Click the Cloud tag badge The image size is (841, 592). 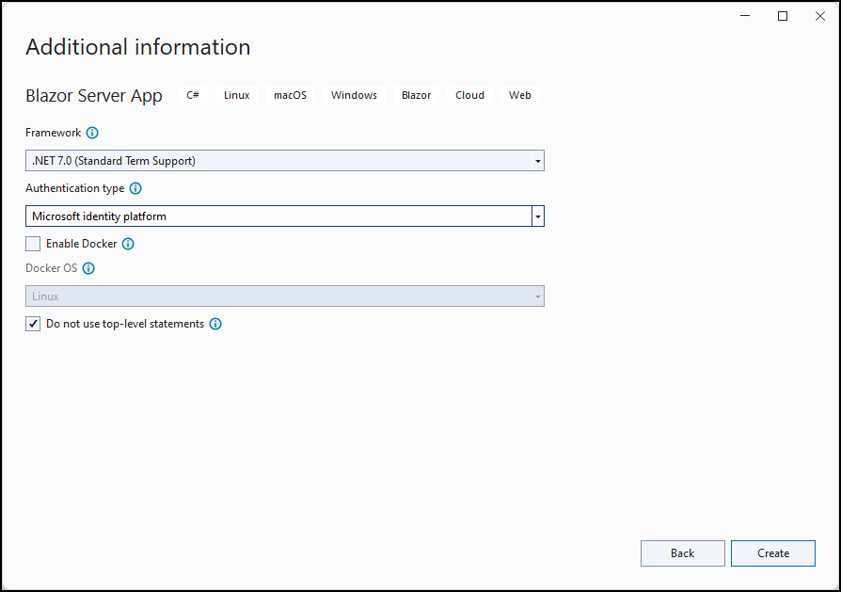469,95
